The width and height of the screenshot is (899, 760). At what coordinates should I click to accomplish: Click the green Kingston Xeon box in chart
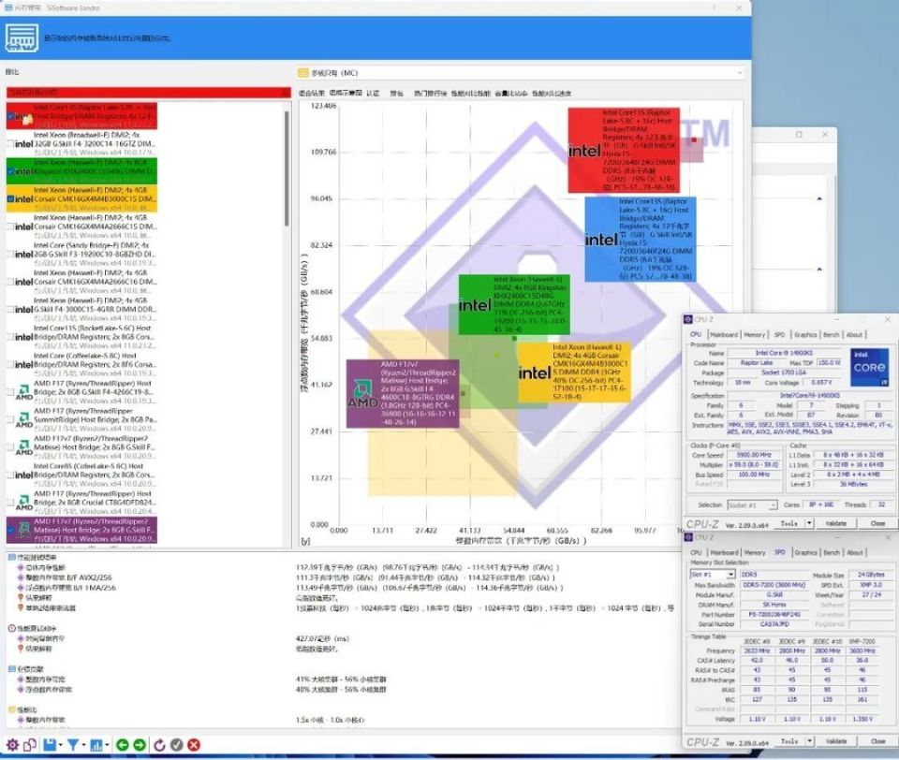[x=514, y=304]
